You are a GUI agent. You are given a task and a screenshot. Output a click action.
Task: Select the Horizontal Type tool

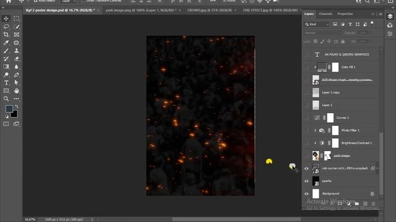(x=6, y=83)
